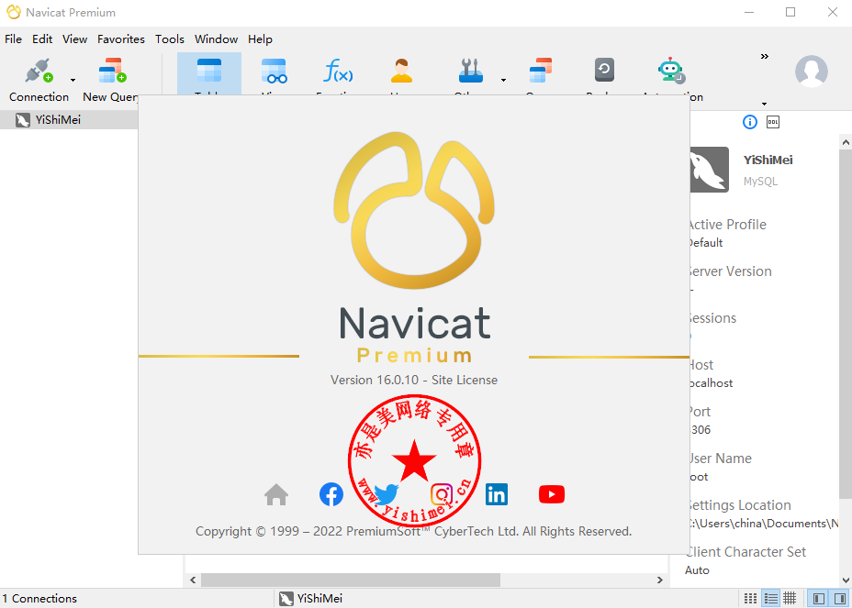Click the info pane vertical scrollbar thumb

point(846,324)
